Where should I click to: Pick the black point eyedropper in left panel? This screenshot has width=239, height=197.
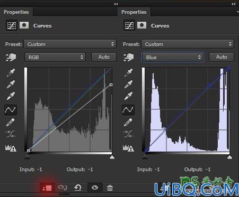click(x=11, y=72)
